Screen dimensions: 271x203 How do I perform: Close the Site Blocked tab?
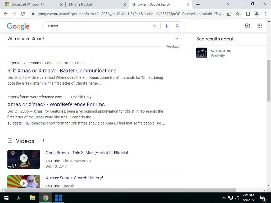[x=125, y=5]
